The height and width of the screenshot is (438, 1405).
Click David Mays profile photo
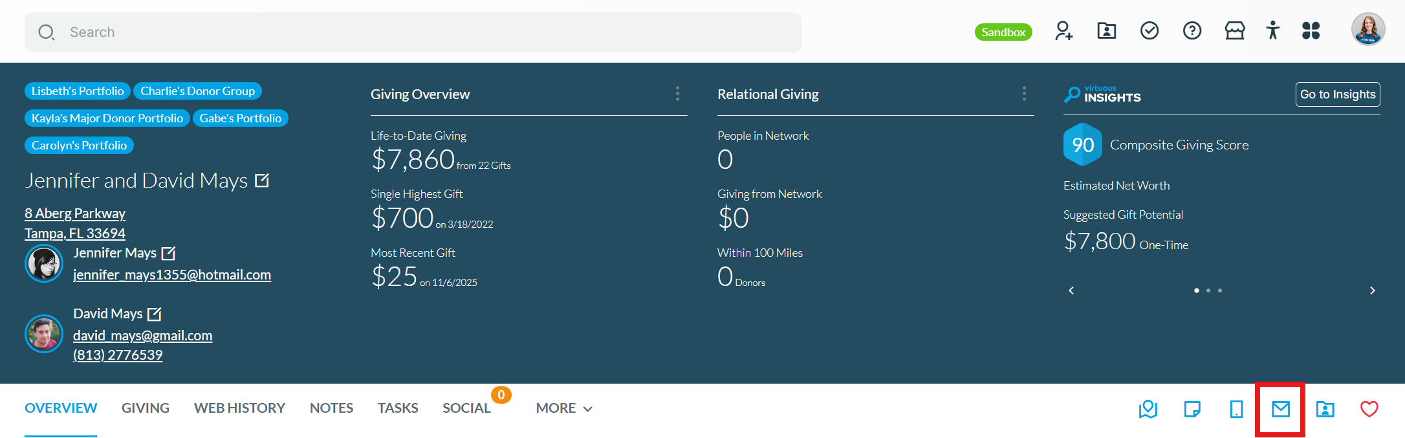point(44,334)
